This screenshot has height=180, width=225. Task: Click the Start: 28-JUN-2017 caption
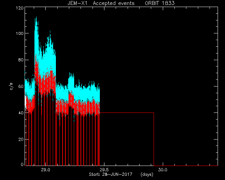click(110, 174)
